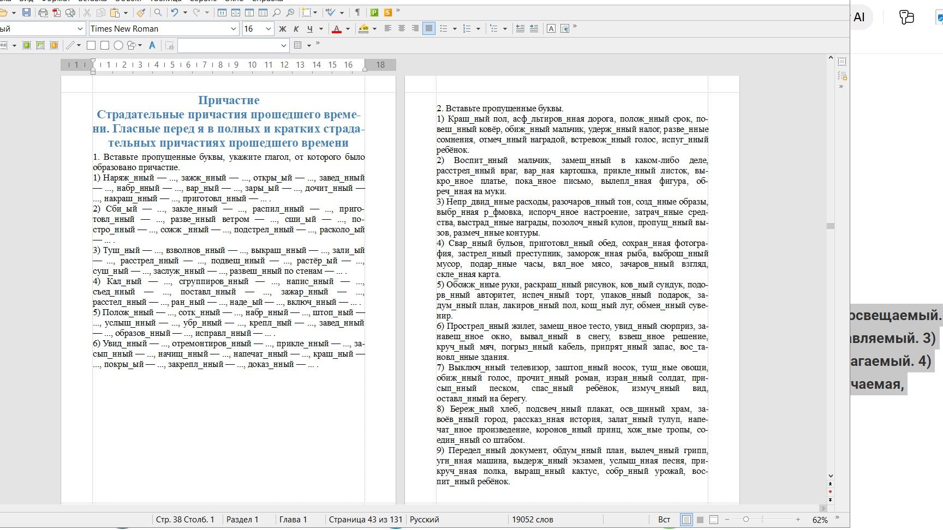Expand the paragraph style dropdown
This screenshot has height=530, width=943.
pos(80,28)
